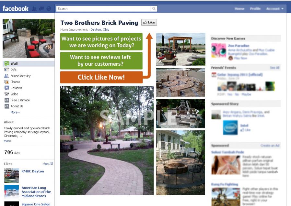
Task: Click the friend requests icon in header
Action: tap(34, 8)
